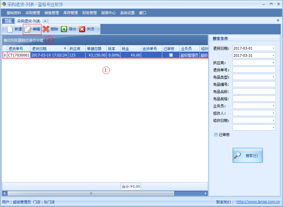Click the sort arrow on 退货日期 column header

click(65, 49)
